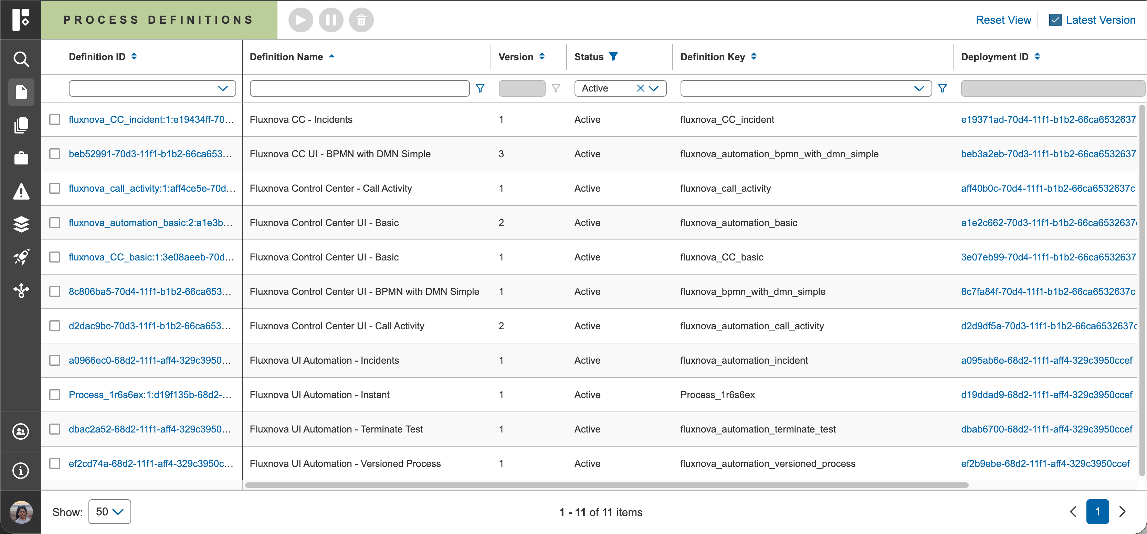Select checkbox for Process_1r6s6ex row

55,394
